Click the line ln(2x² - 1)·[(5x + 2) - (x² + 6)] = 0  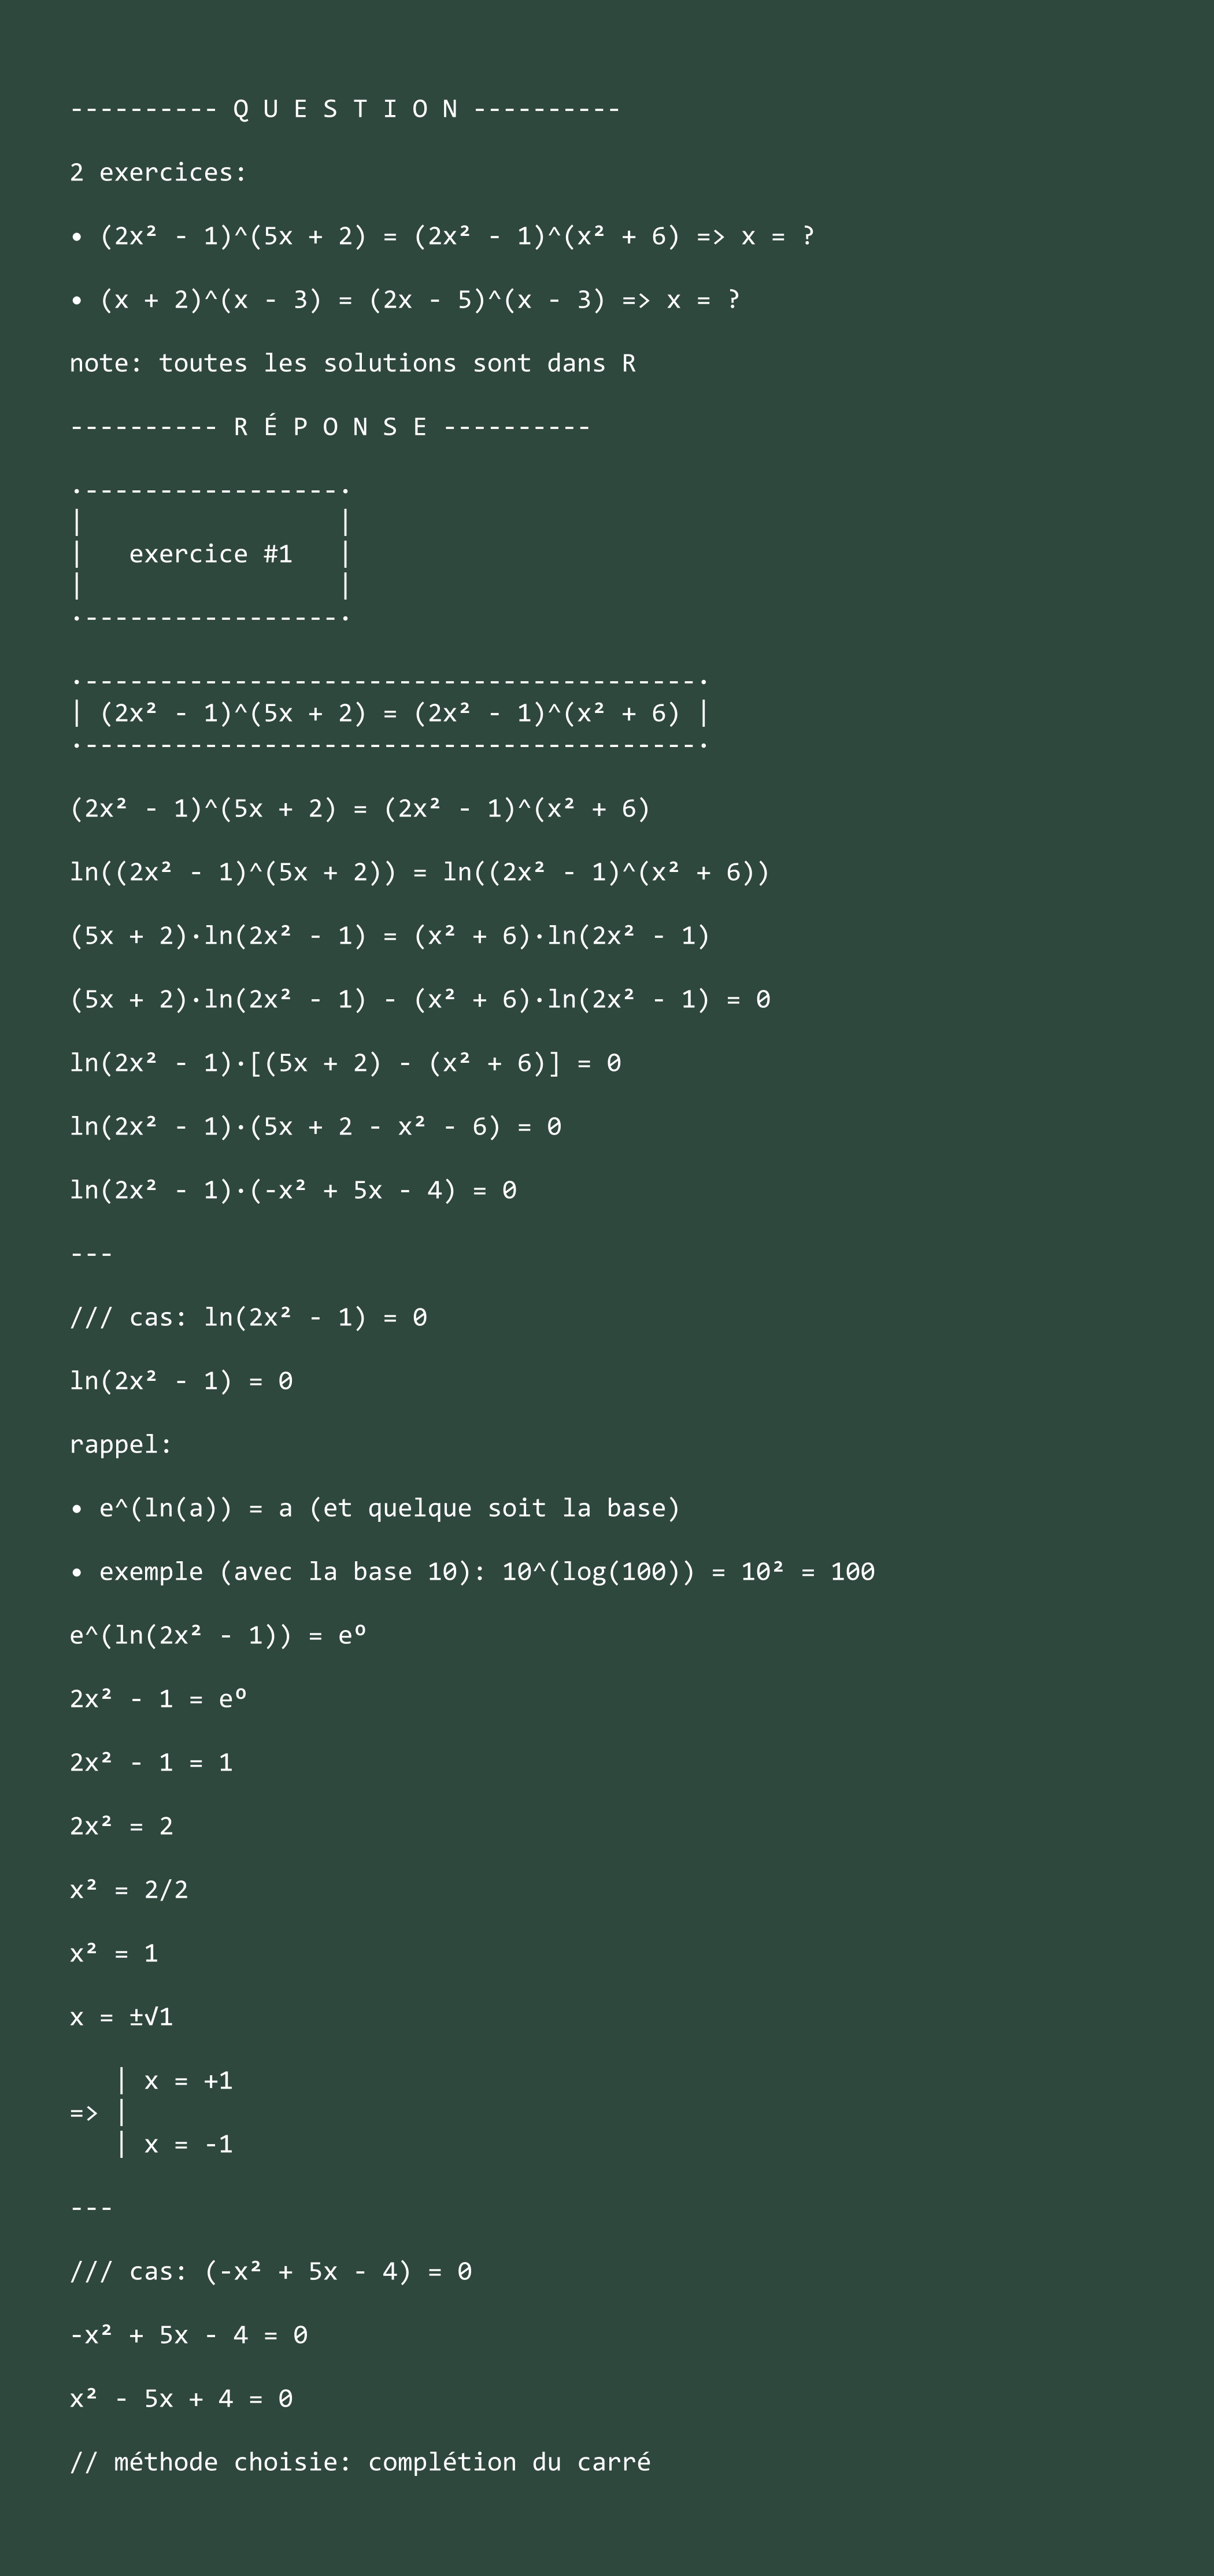345,1063
